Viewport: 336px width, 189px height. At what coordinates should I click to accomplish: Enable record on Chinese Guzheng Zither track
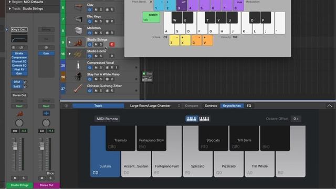point(112,91)
